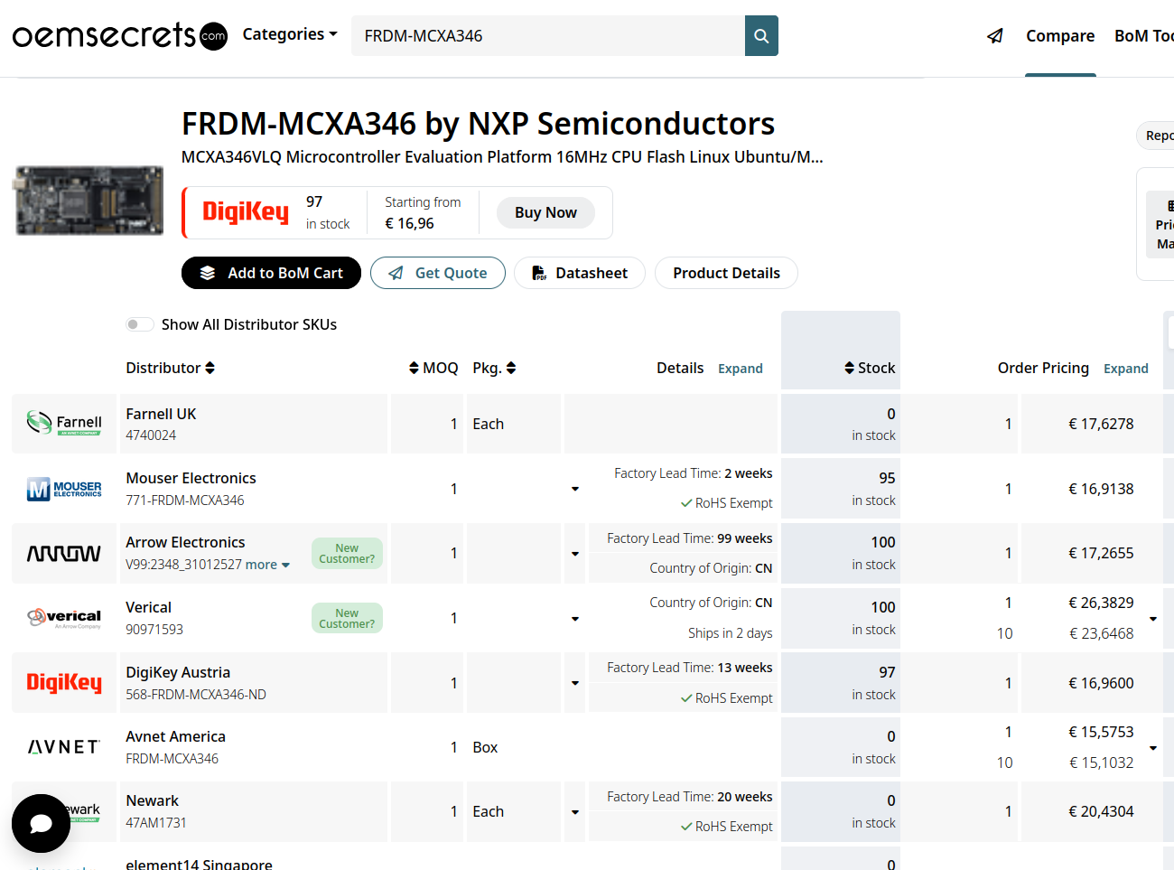Click the Farnell distributor logo
Viewport: 1174px width, 870px height.
click(x=64, y=423)
